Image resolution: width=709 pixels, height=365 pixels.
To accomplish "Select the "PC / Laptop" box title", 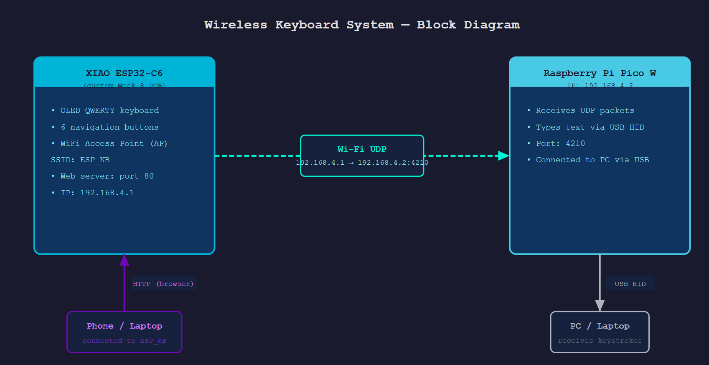I will (600, 326).
